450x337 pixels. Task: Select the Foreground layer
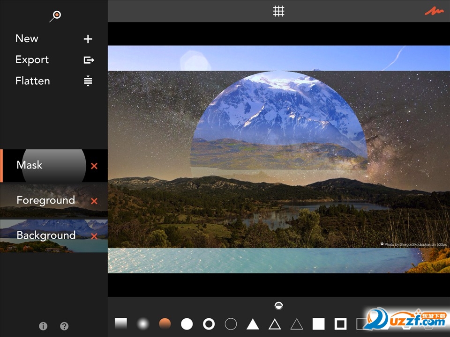pyautogui.click(x=45, y=200)
